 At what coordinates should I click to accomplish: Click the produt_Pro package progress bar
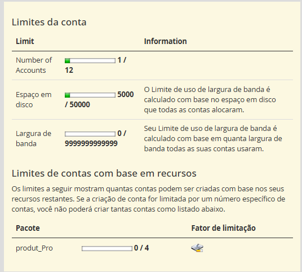pyautogui.click(x=107, y=248)
